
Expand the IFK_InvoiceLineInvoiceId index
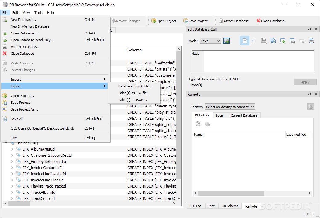click(12, 174)
